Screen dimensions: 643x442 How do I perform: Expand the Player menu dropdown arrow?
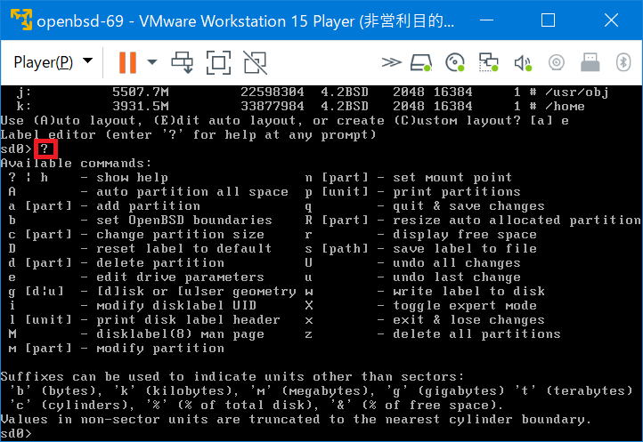87,61
